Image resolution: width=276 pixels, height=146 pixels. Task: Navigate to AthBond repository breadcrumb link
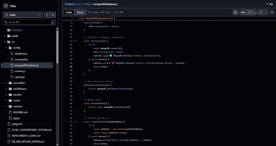click(x=70, y=4)
